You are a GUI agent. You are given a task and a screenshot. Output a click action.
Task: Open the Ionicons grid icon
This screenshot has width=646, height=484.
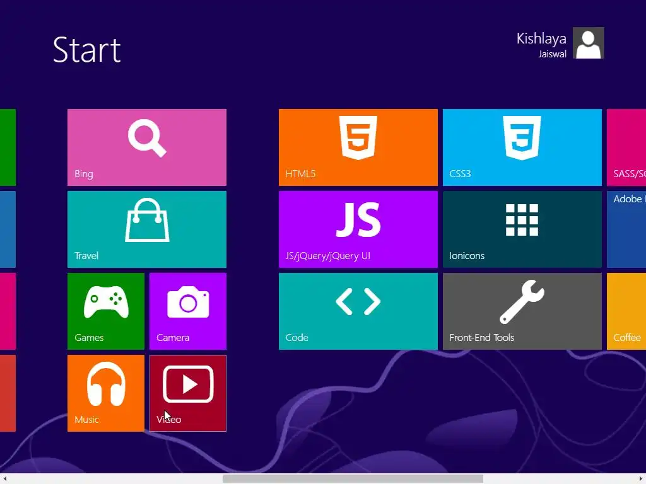pos(522,220)
